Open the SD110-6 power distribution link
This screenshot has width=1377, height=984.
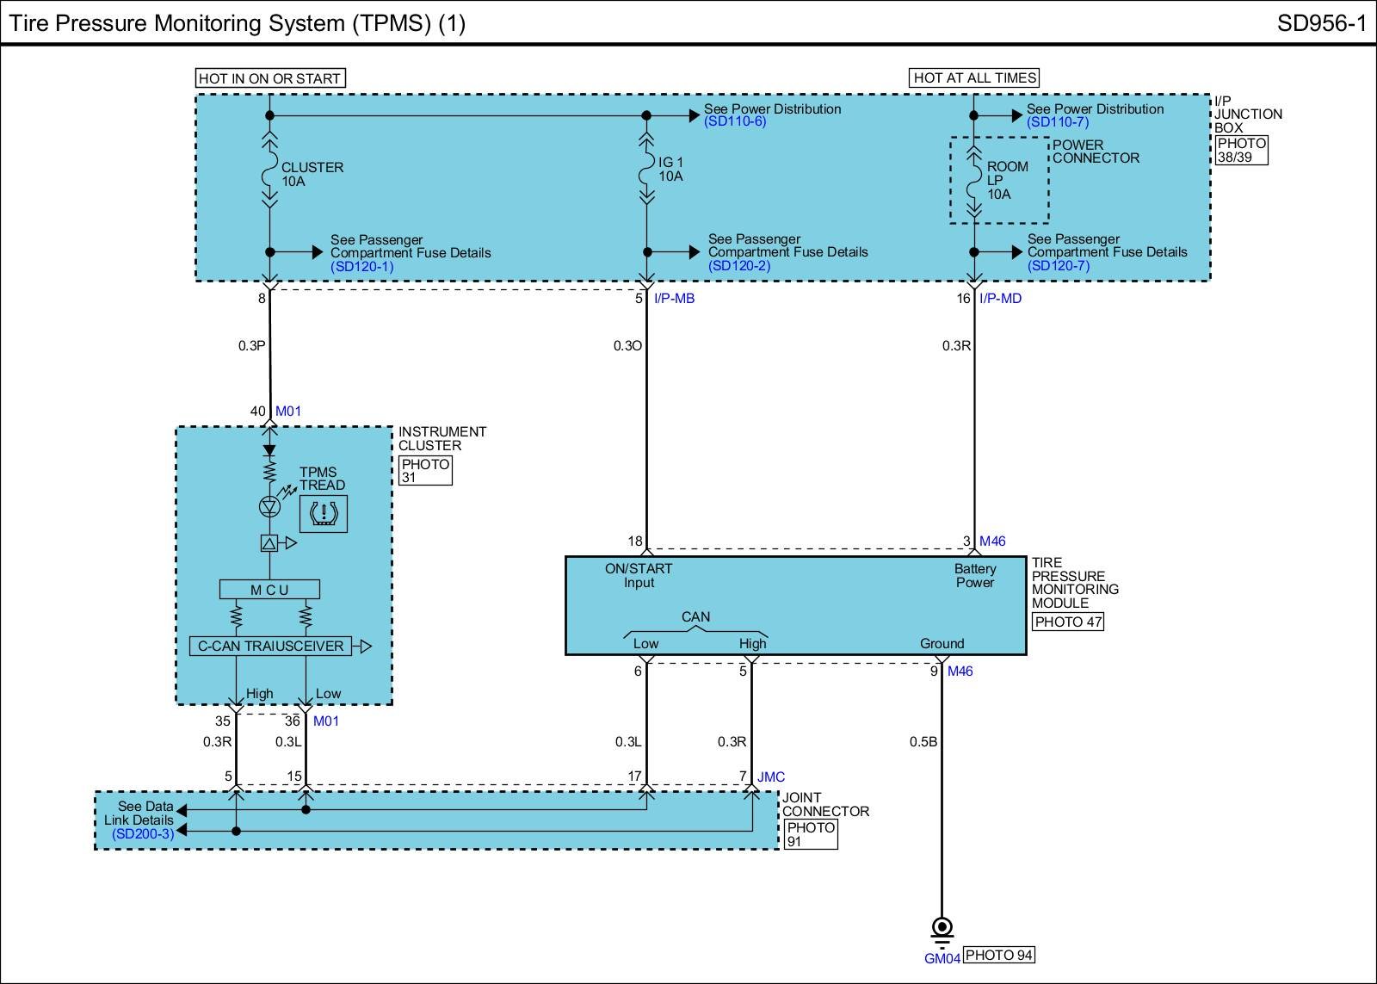point(735,121)
